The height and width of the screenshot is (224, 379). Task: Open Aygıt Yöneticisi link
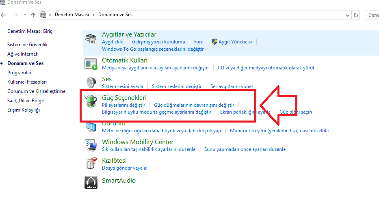[235, 42]
